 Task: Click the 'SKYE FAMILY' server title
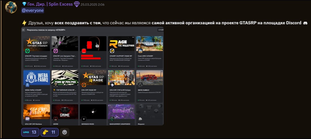(143, 90)
